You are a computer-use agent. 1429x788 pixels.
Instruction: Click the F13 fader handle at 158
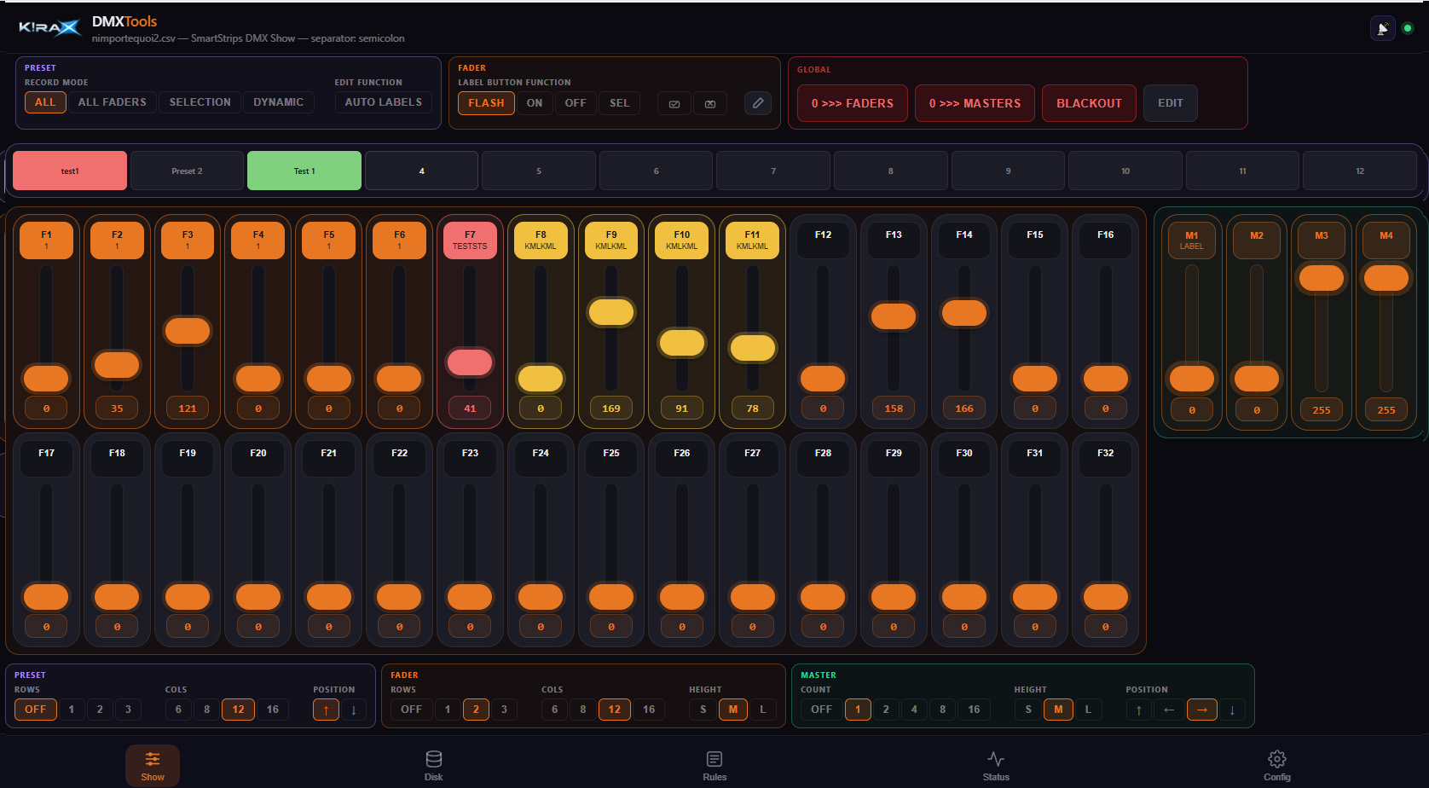894,316
